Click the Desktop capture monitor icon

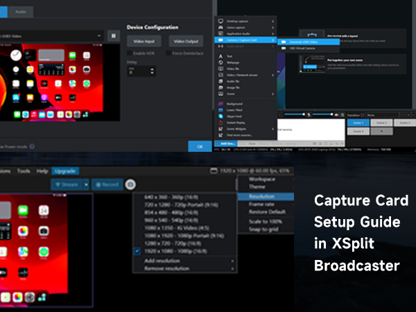[x=221, y=21]
